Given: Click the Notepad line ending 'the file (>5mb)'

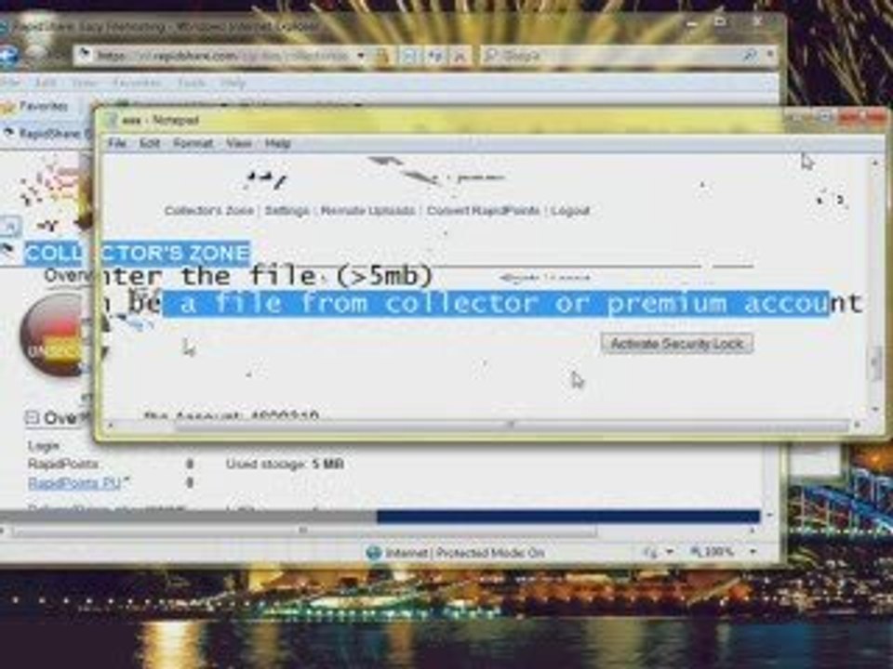Looking at the screenshot, I should (x=268, y=277).
